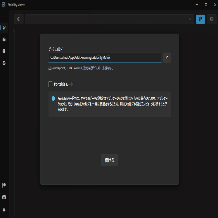Image resolution: width=218 pixels, height=218 pixels.
Task: Click the checkpoint, LORA install description text
Action: [81, 68]
